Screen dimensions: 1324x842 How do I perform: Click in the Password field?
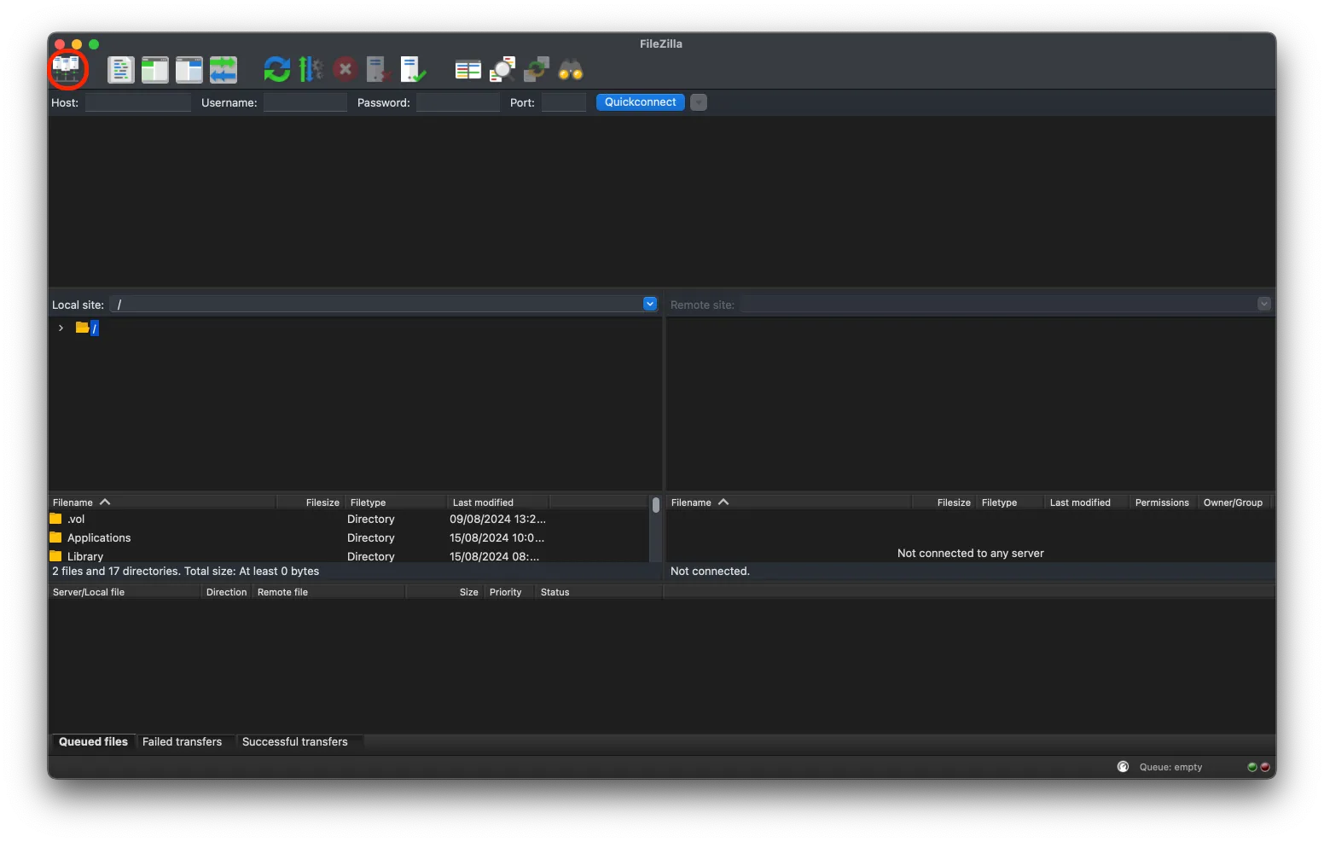coord(458,102)
